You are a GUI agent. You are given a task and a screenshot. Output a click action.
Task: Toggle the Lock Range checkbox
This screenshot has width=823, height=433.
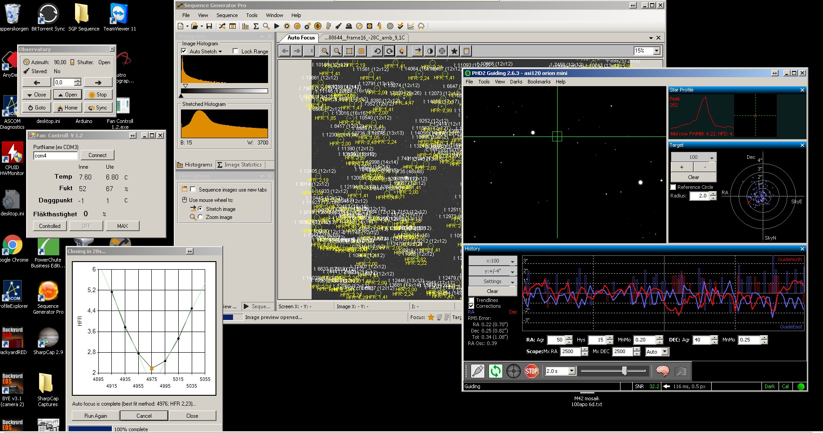point(235,51)
